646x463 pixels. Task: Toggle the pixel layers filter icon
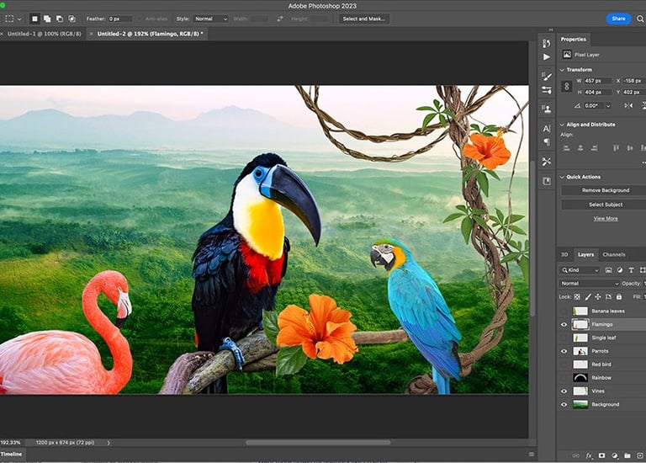pyautogui.click(x=608, y=270)
